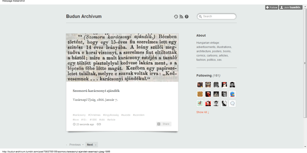Viewport: 307px width, 153px height.
Task: Focus the Search input field
Action: [216, 17]
